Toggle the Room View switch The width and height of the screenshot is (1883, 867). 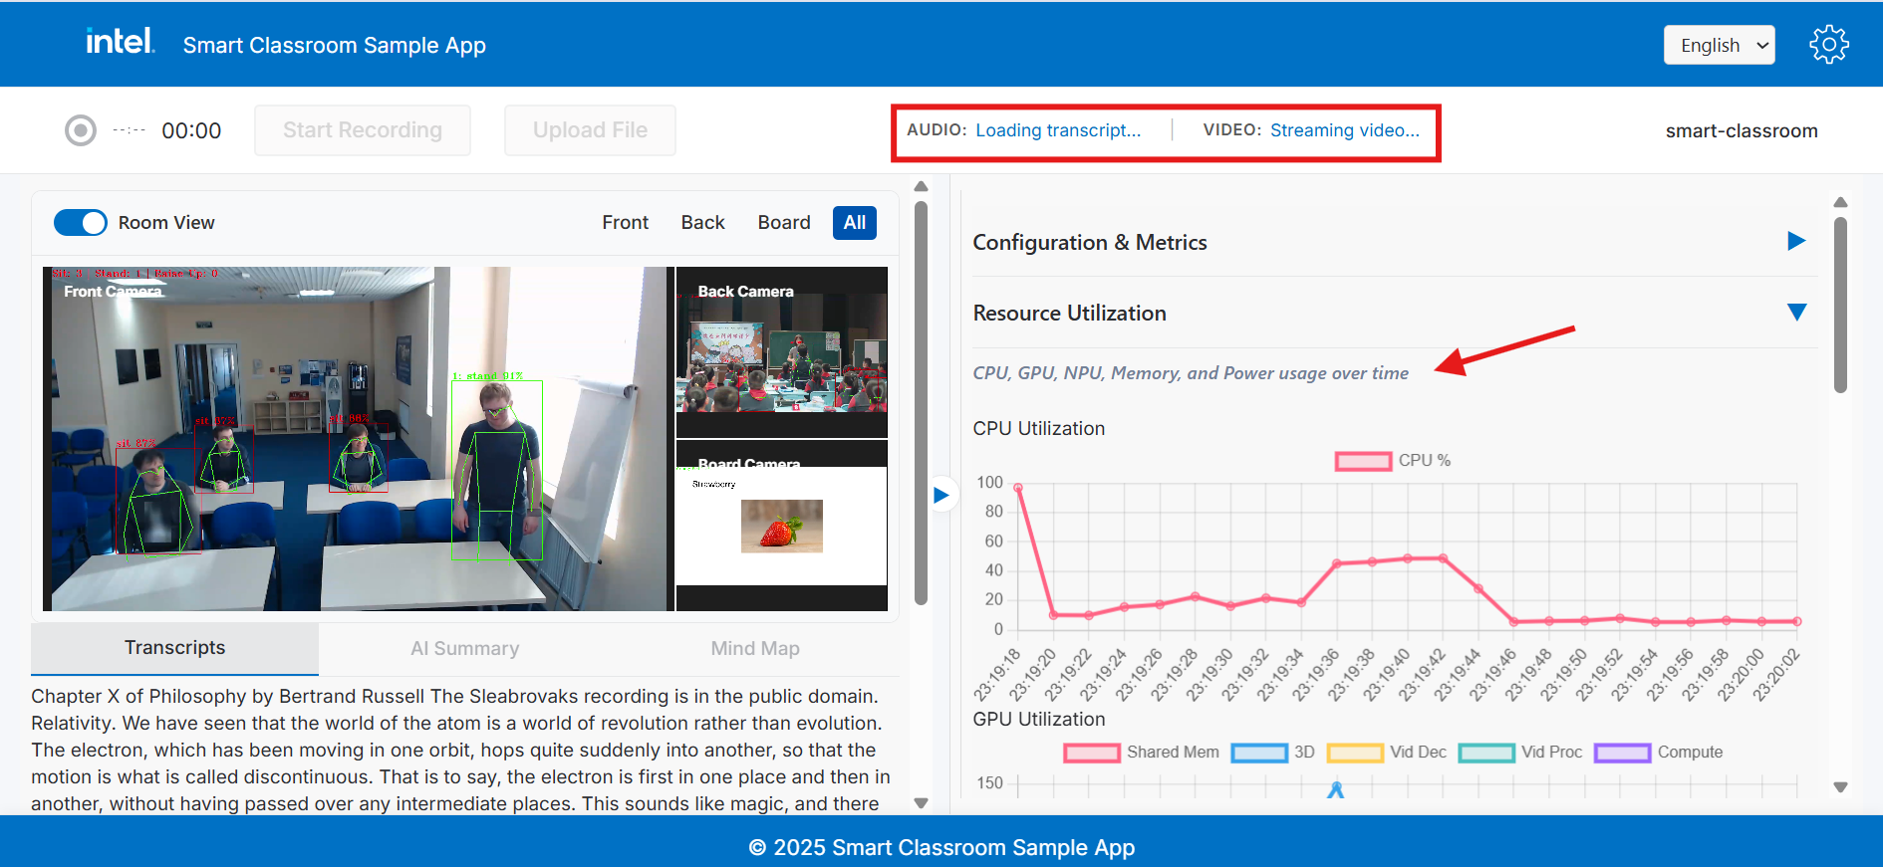pos(81,223)
